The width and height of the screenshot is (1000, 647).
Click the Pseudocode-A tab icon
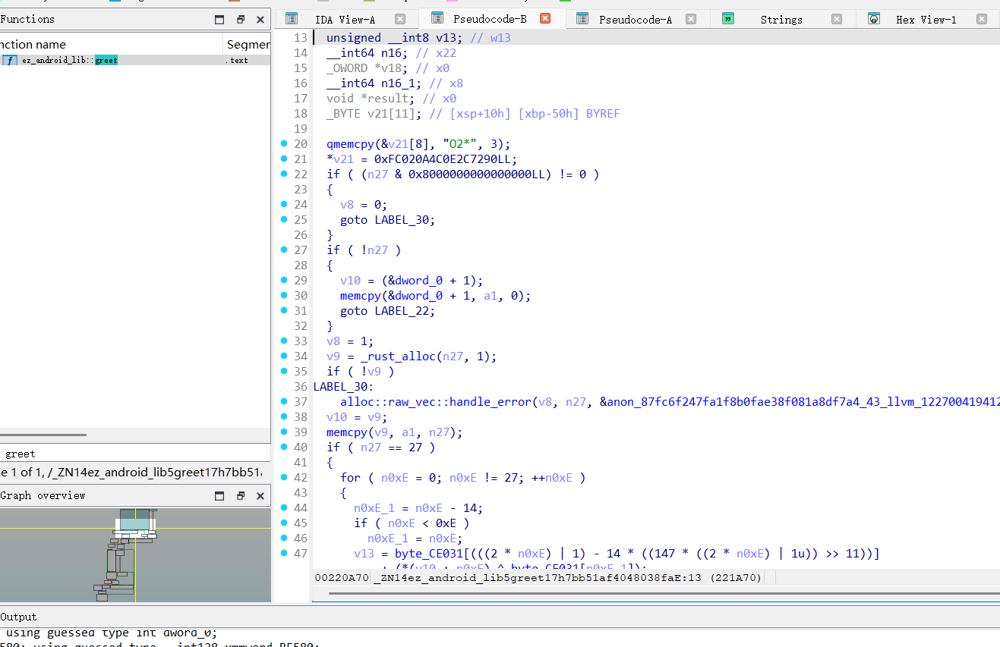(582, 19)
